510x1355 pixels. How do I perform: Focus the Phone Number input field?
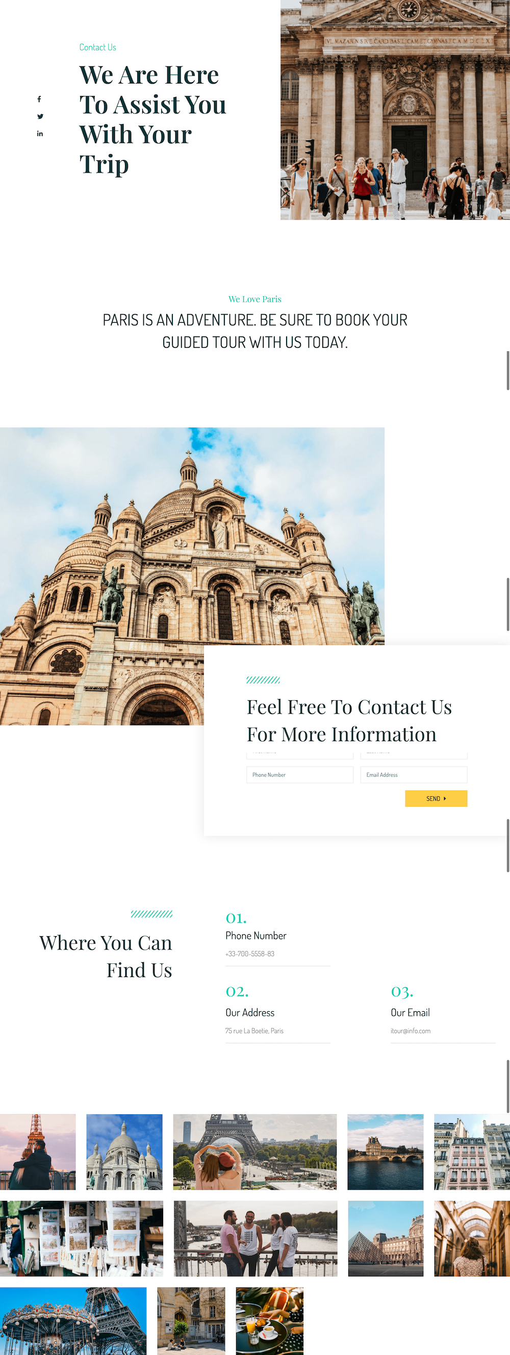point(300,775)
